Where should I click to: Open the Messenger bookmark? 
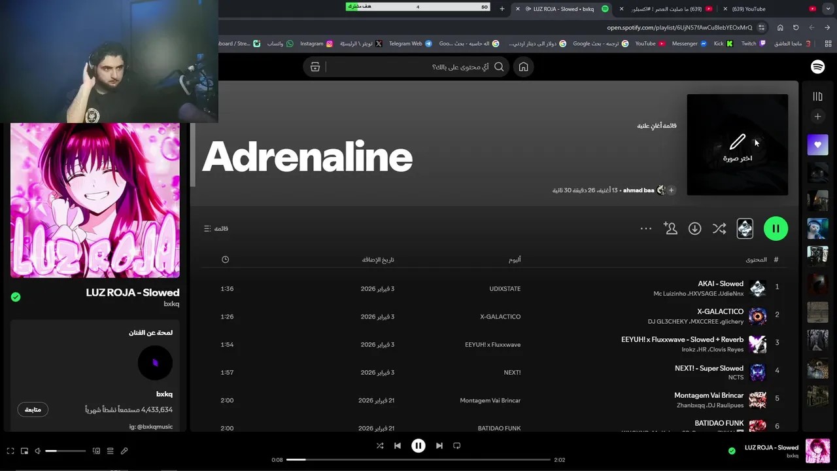[x=689, y=44]
